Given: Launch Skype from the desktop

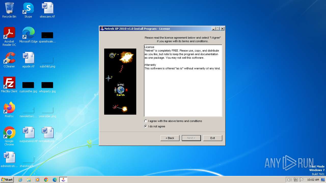Looking at the screenshot, I should tap(28, 10).
